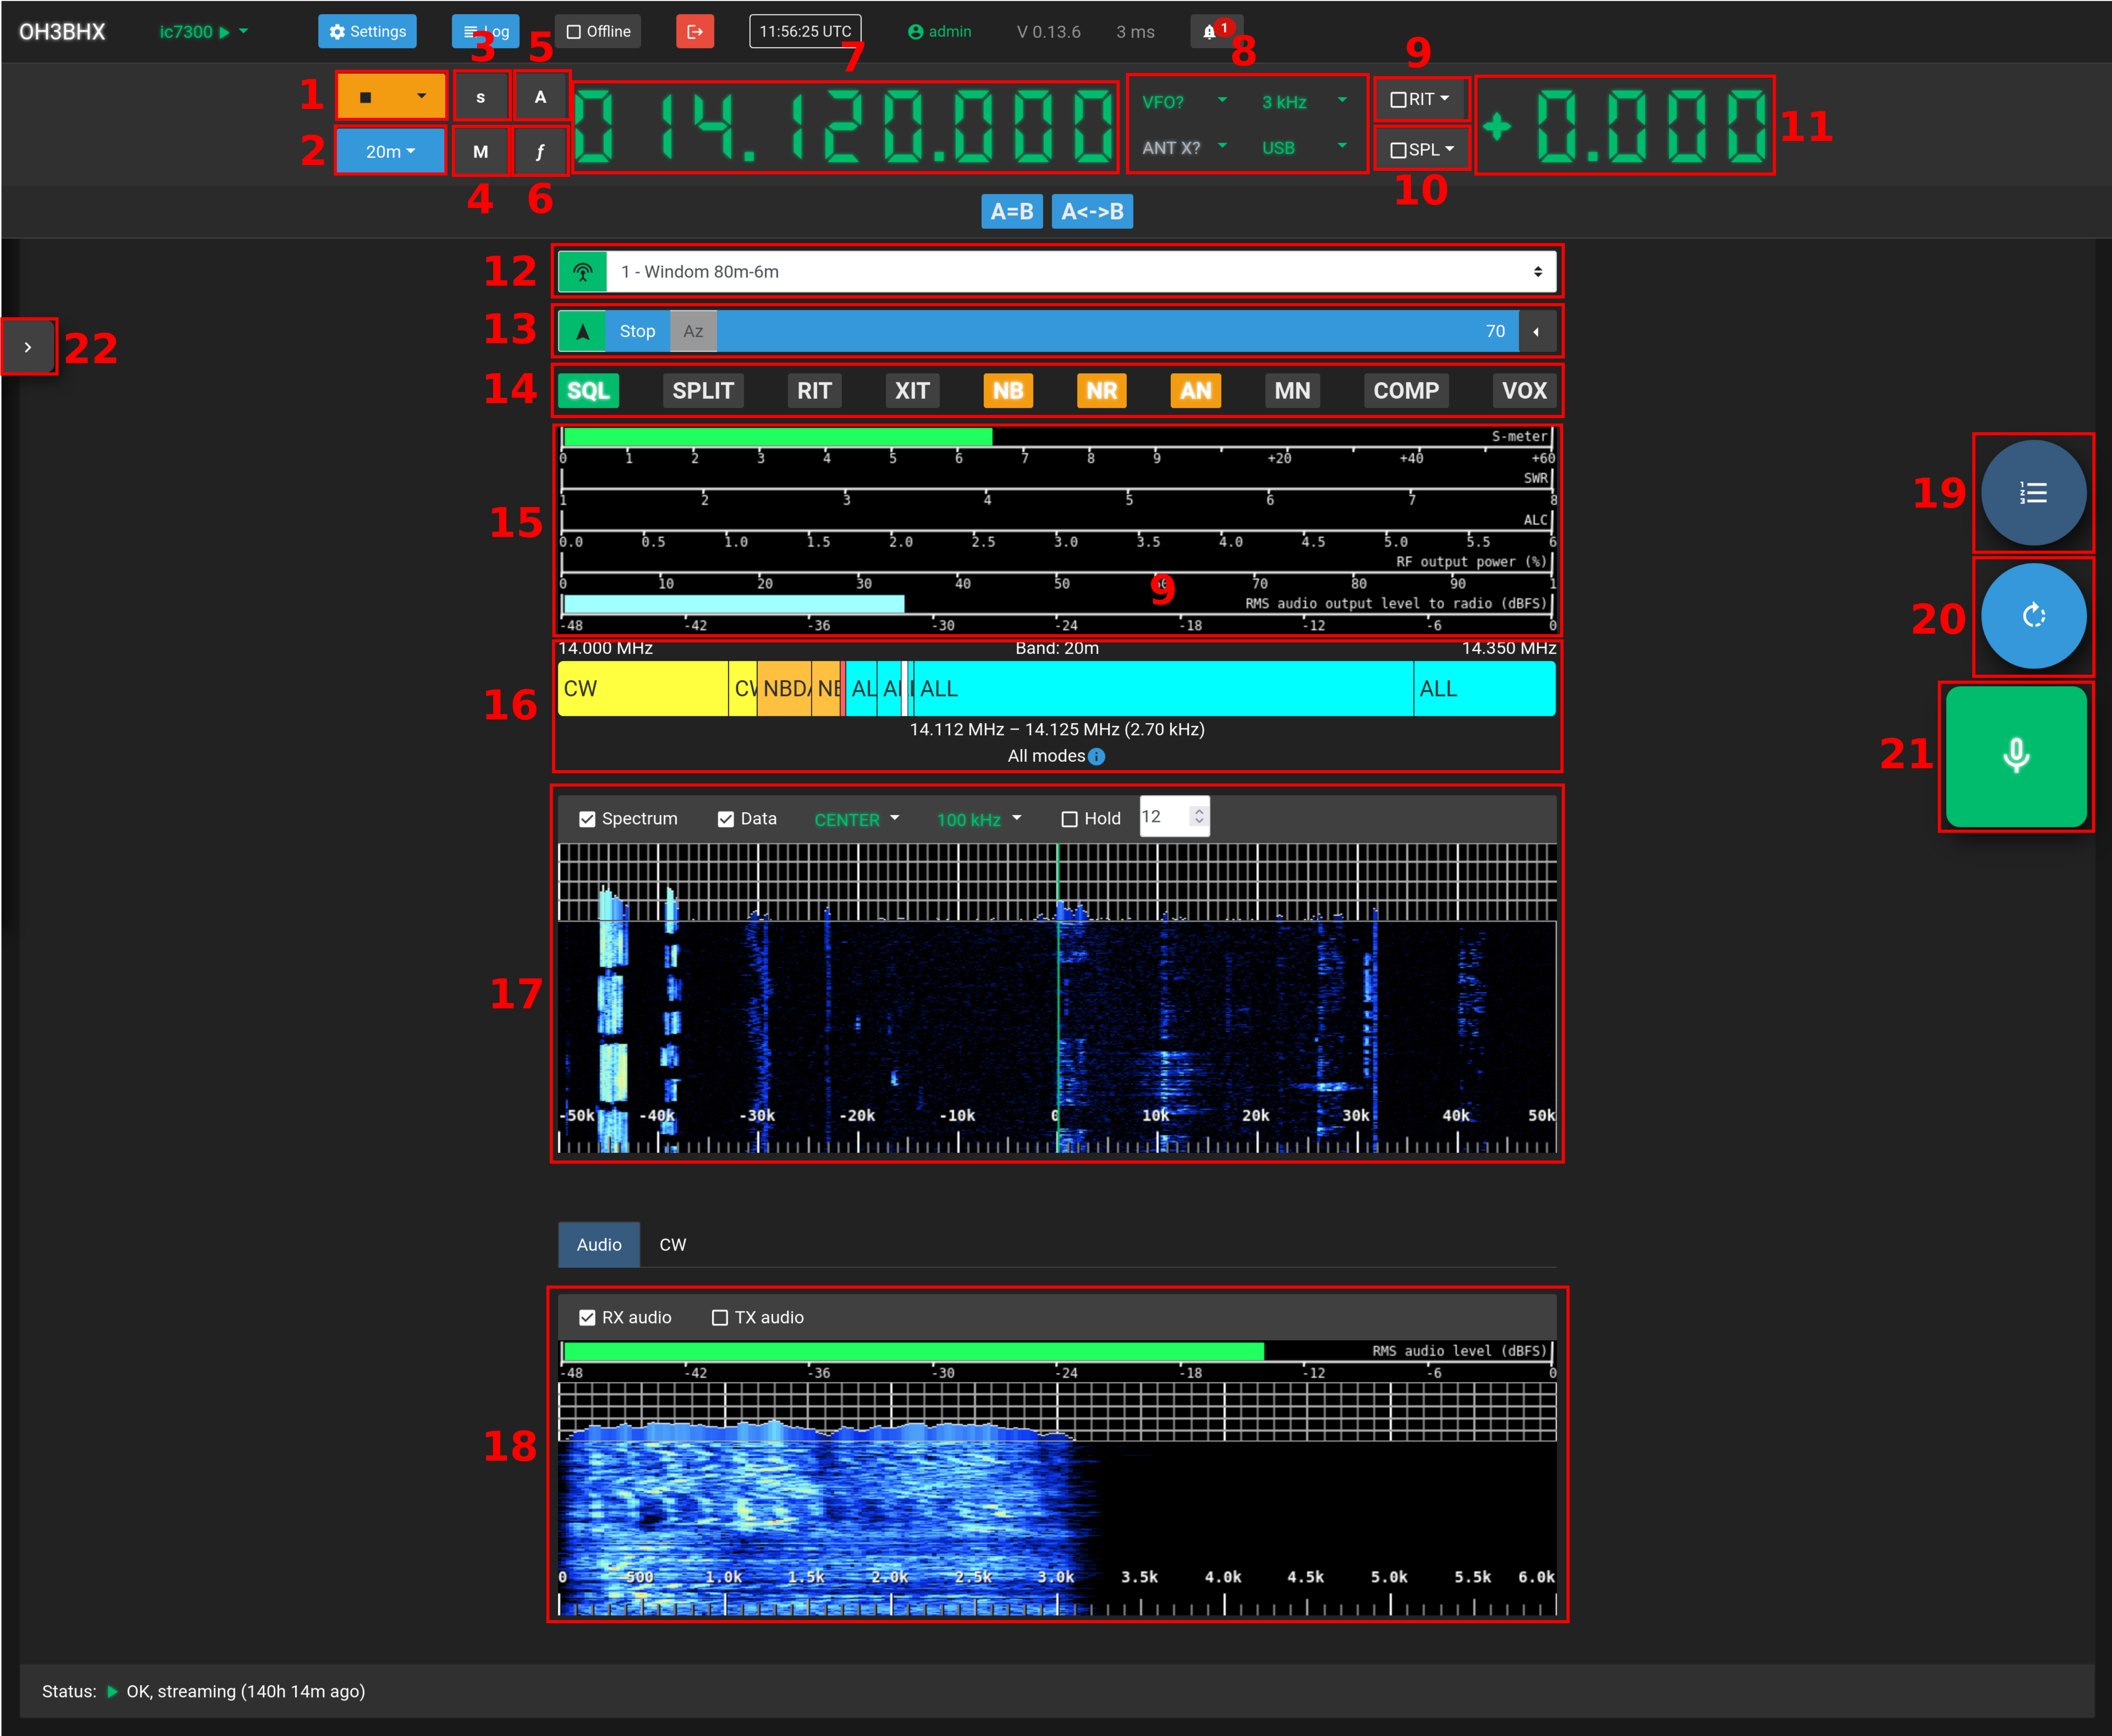The image size is (2112, 1736).
Task: Toggle the Offline checkbox
Action: [574, 32]
